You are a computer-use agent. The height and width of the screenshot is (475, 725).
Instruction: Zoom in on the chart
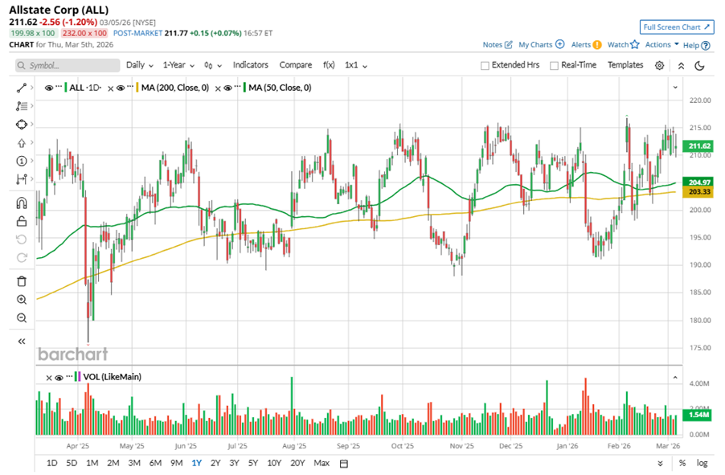(21, 300)
